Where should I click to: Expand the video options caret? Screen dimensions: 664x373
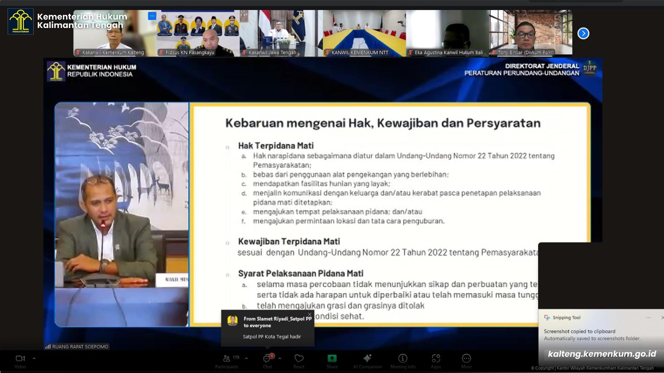(34, 359)
